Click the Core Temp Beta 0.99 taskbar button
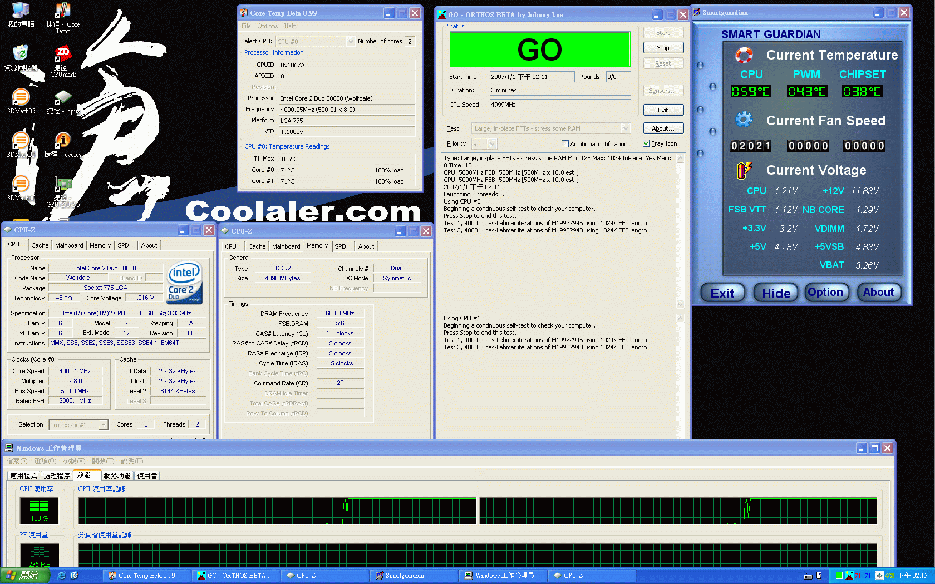 point(146,576)
